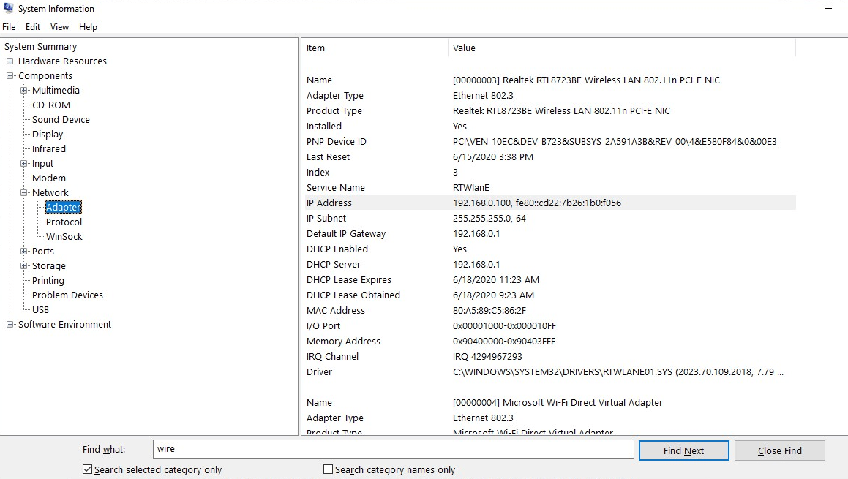Open the Edit menu
The width and height of the screenshot is (848, 479).
(x=33, y=27)
